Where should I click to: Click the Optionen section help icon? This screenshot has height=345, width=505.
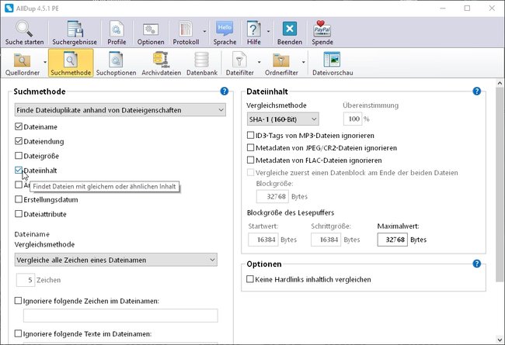coord(477,264)
